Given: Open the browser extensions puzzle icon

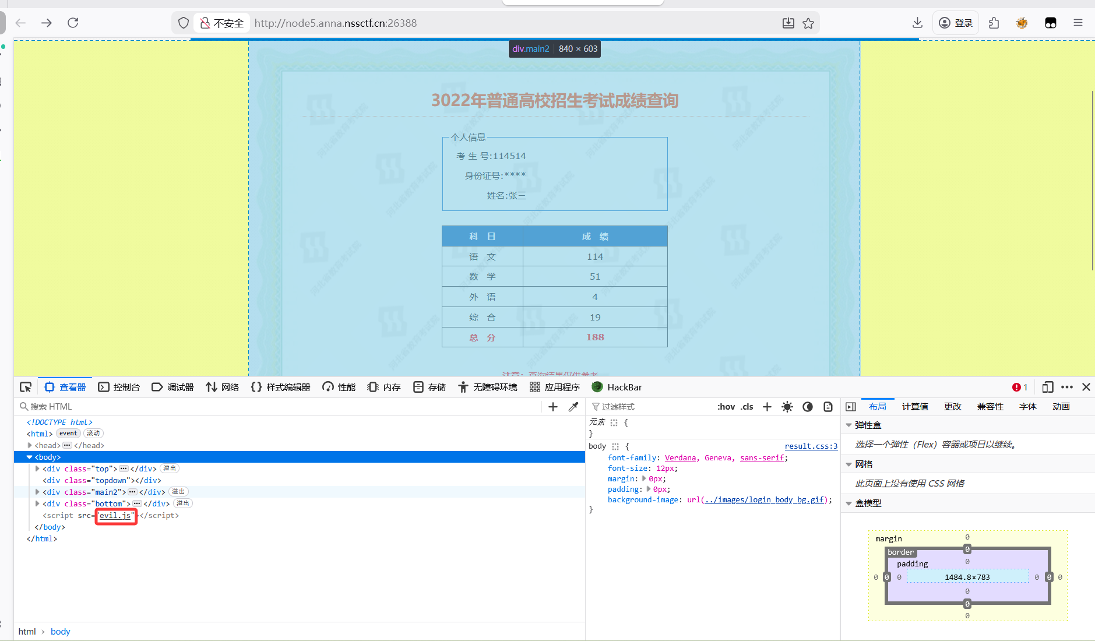Looking at the screenshot, I should coord(994,23).
